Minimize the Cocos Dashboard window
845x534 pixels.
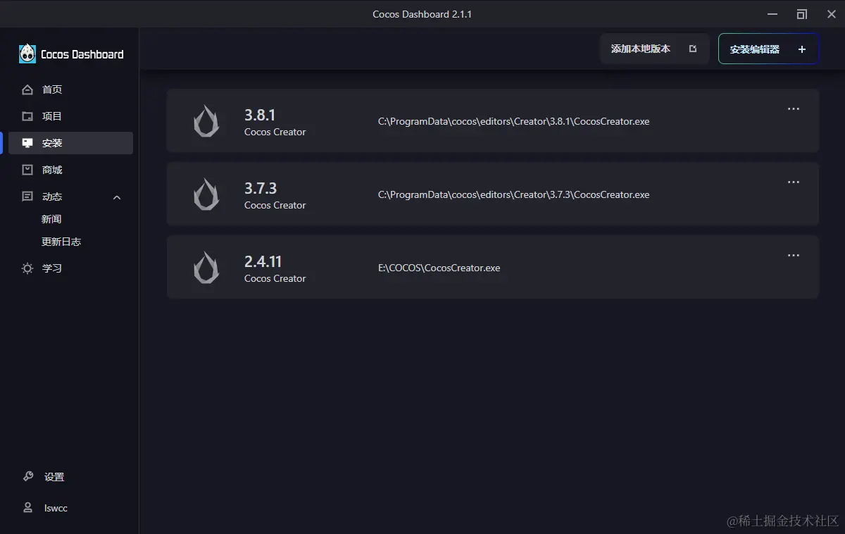pos(773,14)
